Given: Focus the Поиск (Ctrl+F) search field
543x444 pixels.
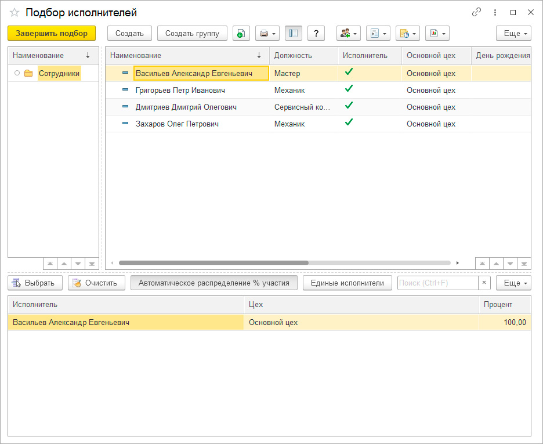Looking at the screenshot, I should click(438, 283).
